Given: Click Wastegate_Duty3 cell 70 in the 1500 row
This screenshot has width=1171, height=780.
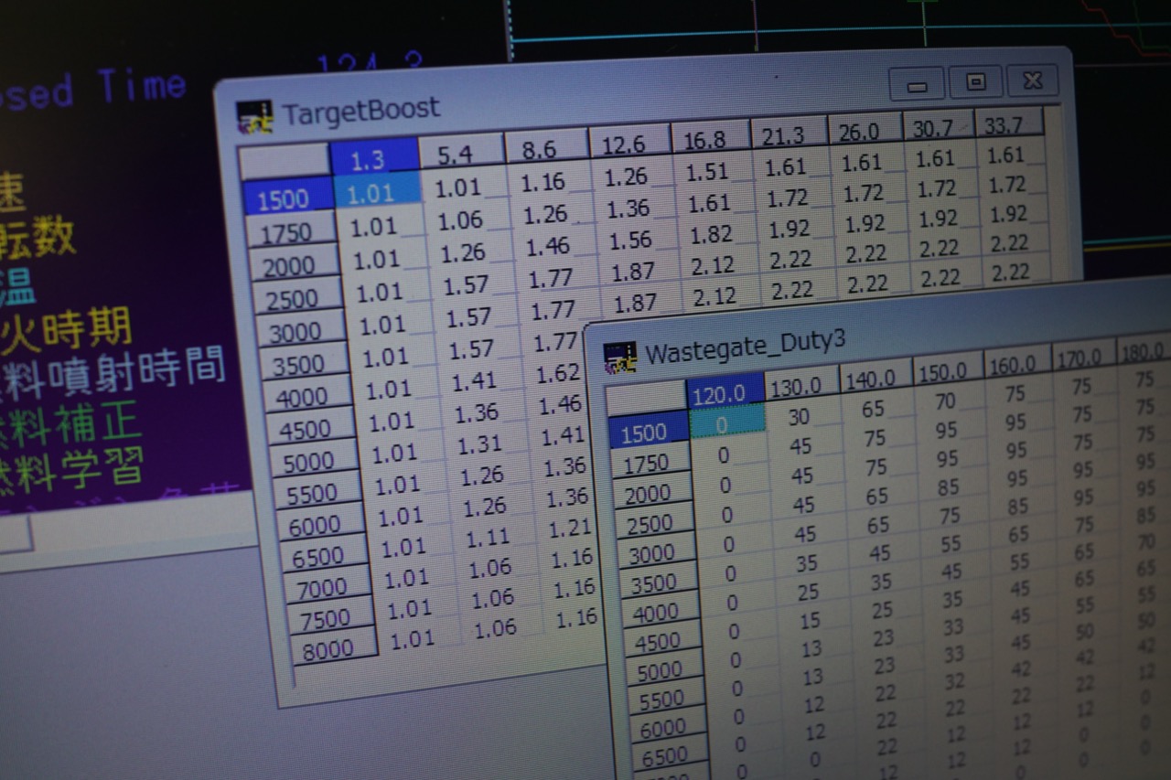Looking at the screenshot, I should click(949, 401).
